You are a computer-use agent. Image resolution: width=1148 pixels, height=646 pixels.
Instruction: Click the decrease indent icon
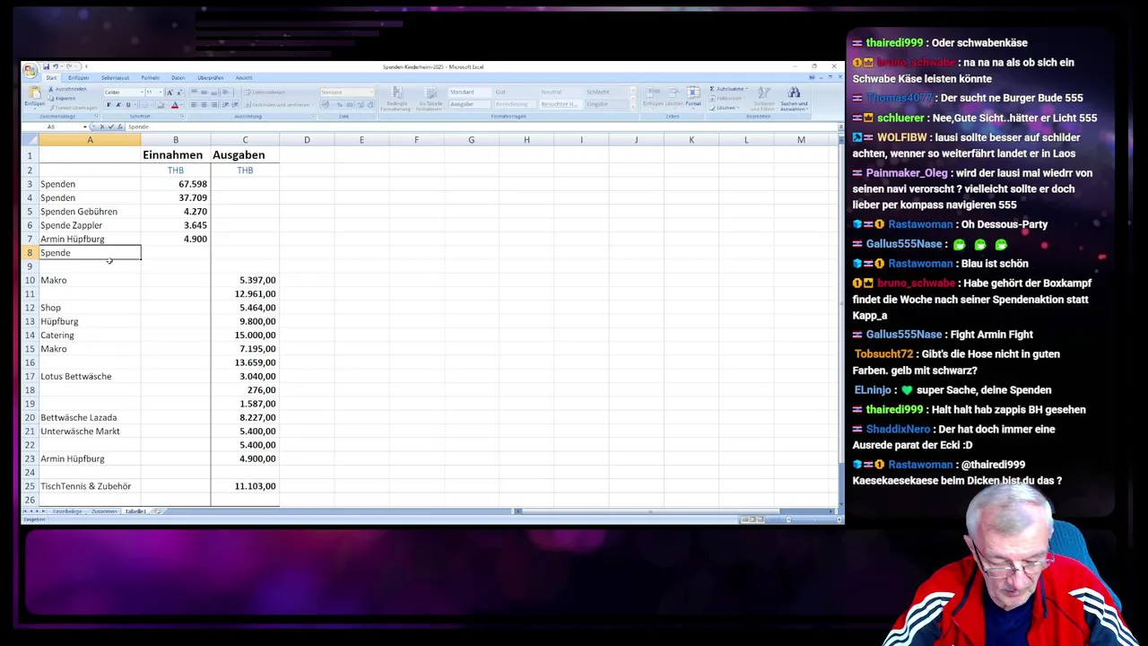coord(225,105)
